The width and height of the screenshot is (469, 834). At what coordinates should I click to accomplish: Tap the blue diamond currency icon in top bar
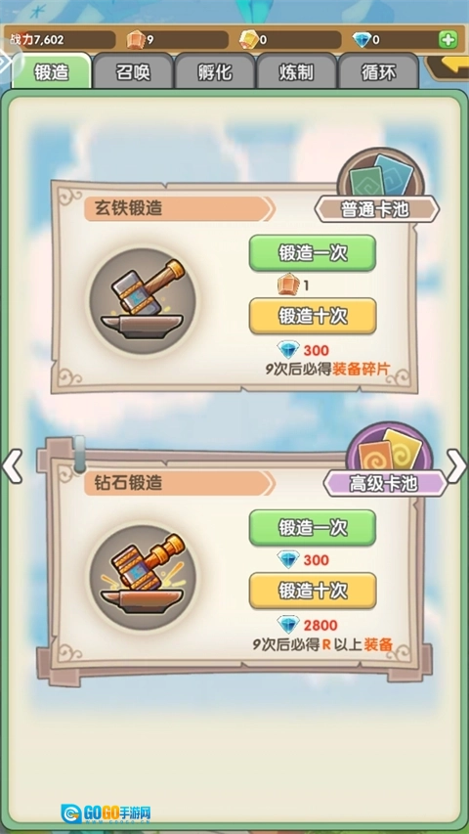(x=362, y=39)
